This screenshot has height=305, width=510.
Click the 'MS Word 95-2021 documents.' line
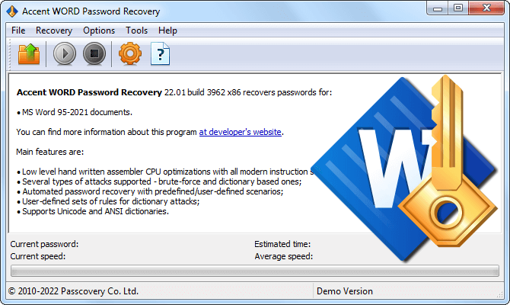tap(75, 112)
